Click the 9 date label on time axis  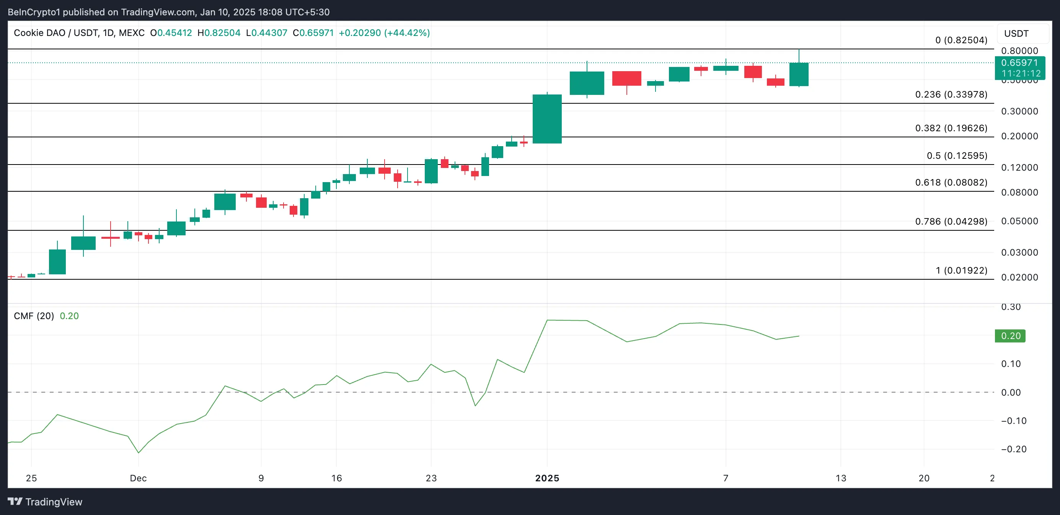[261, 478]
